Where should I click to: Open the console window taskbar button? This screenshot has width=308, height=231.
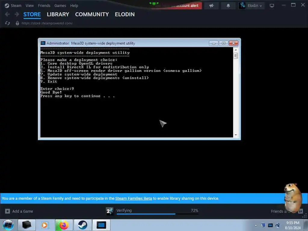tap(101, 225)
